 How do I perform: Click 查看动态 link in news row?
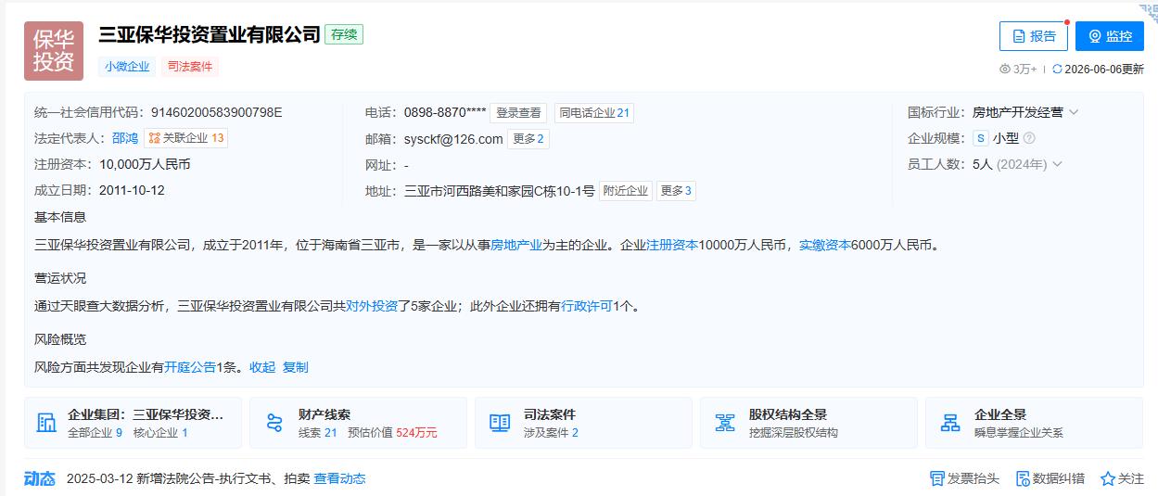pyautogui.click(x=339, y=478)
